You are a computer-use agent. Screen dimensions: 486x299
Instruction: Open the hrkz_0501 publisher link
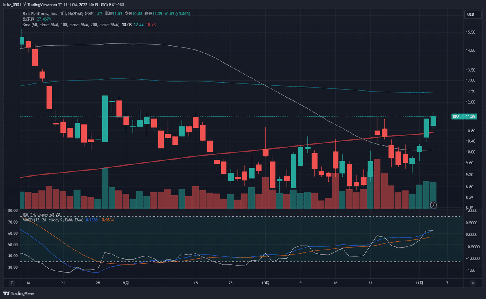(12, 4)
